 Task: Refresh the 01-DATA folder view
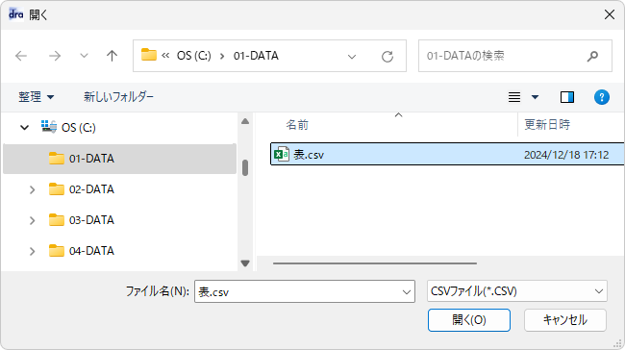coord(387,56)
